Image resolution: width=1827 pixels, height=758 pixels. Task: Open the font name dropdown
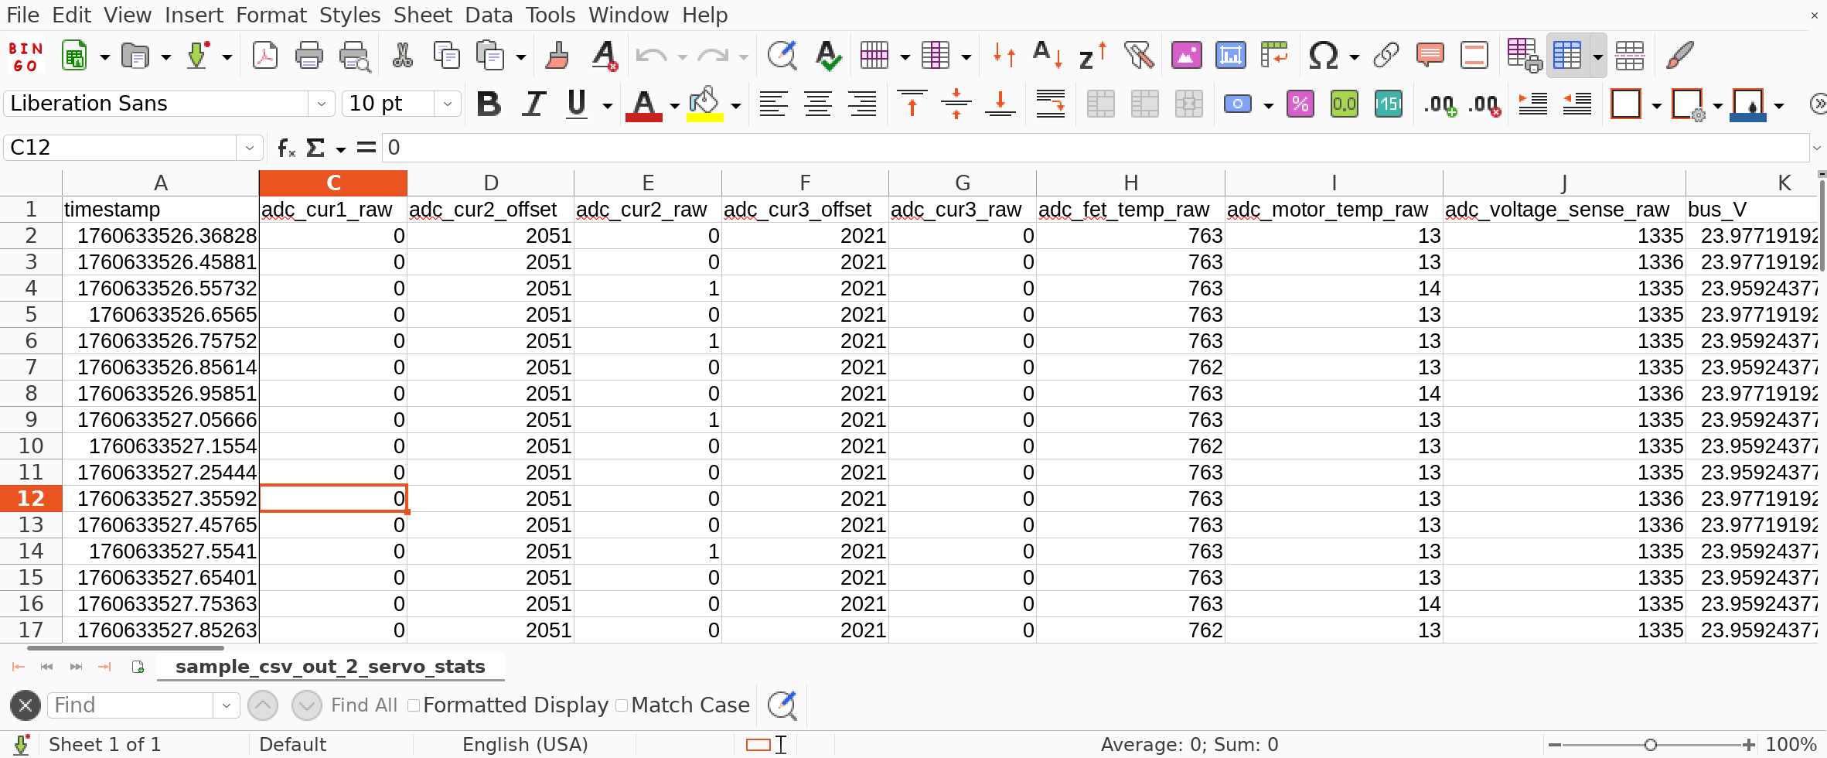pos(321,104)
